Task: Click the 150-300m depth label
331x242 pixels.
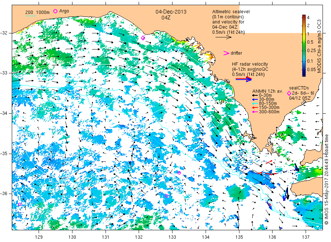Action: [x=269, y=108]
